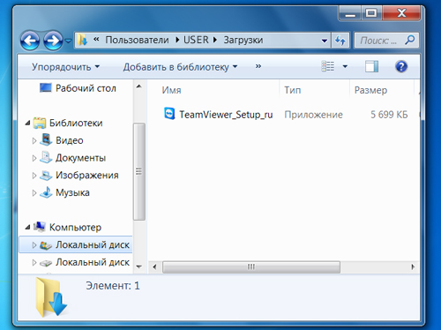Go forward with the Forward arrow button
This screenshot has width=441, height=330.
(x=53, y=41)
